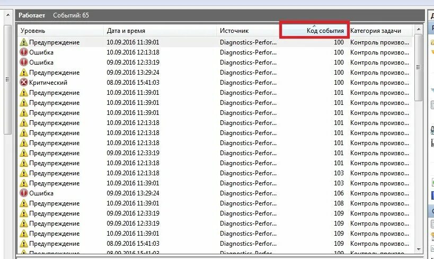The width and height of the screenshot is (434, 259).
Task: Click the date 10.09.2016 11:39:01 in the code 103 row
Action: (133, 183)
